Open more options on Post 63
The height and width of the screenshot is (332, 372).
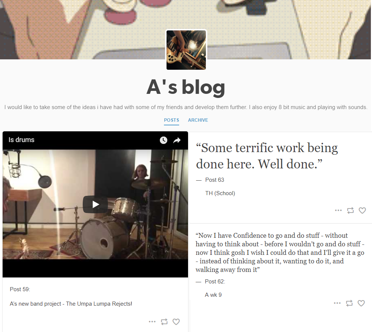click(x=338, y=210)
